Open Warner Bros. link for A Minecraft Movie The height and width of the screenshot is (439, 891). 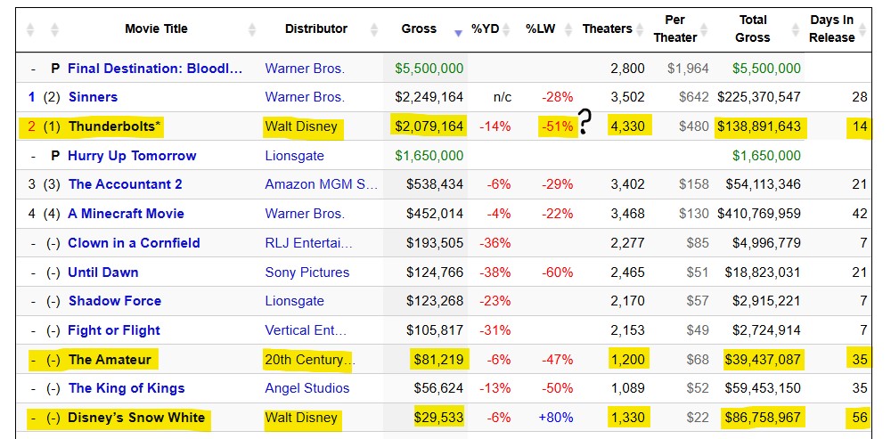(x=305, y=214)
